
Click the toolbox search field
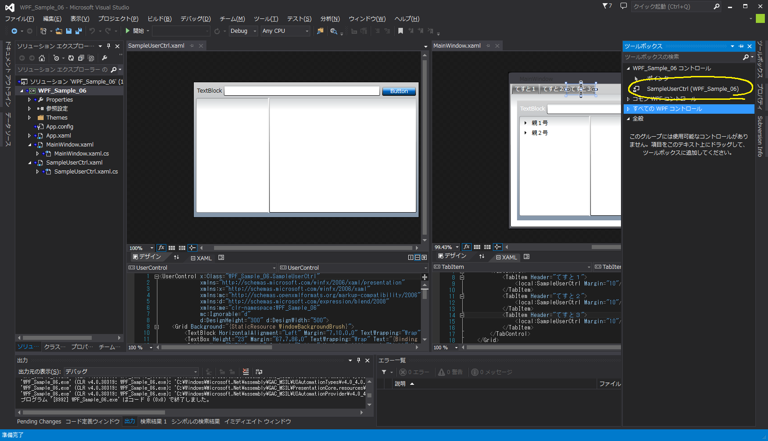coord(683,57)
